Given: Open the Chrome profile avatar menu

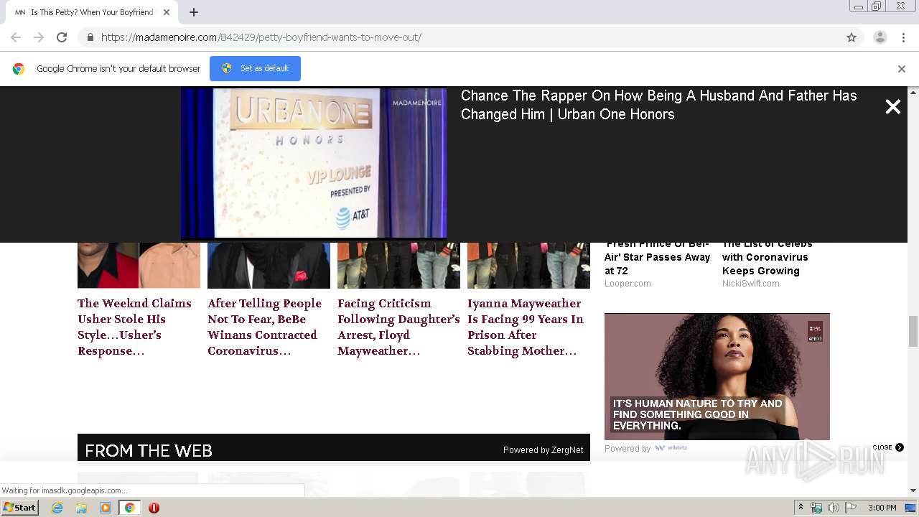Looking at the screenshot, I should point(880,37).
